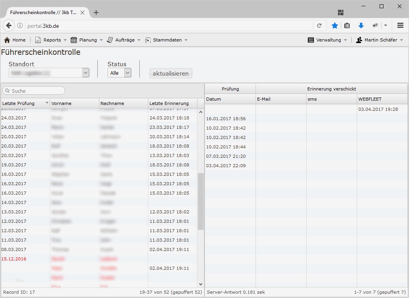Image resolution: width=409 pixels, height=298 pixels.
Task: Click the user silhouette icon
Action: click(x=359, y=40)
